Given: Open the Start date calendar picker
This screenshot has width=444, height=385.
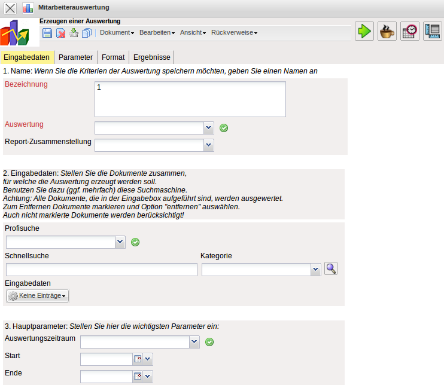Looking at the screenshot, I should 137,359.
